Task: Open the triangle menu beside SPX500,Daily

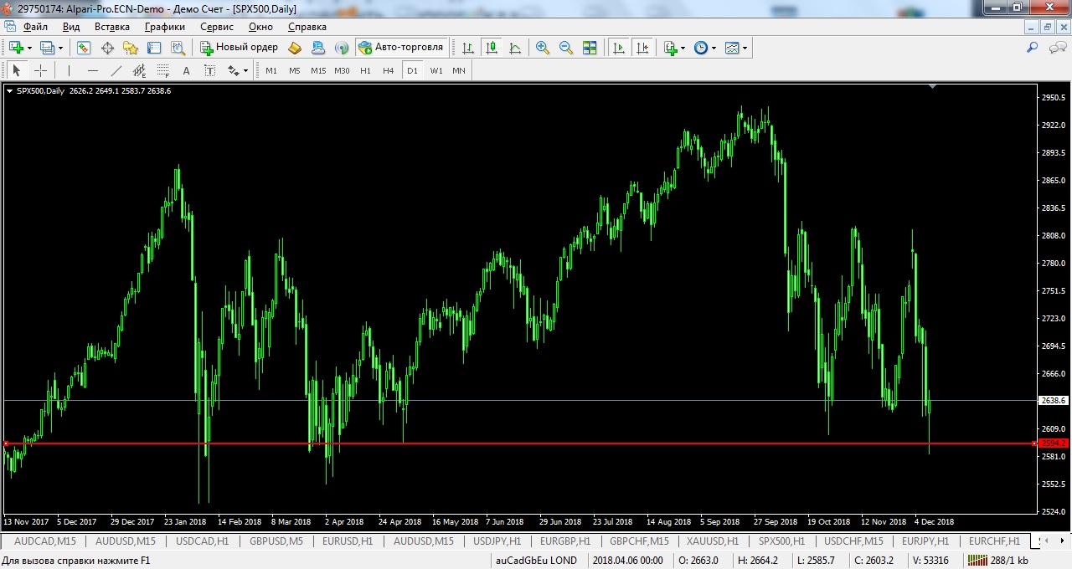Action: click(x=9, y=90)
